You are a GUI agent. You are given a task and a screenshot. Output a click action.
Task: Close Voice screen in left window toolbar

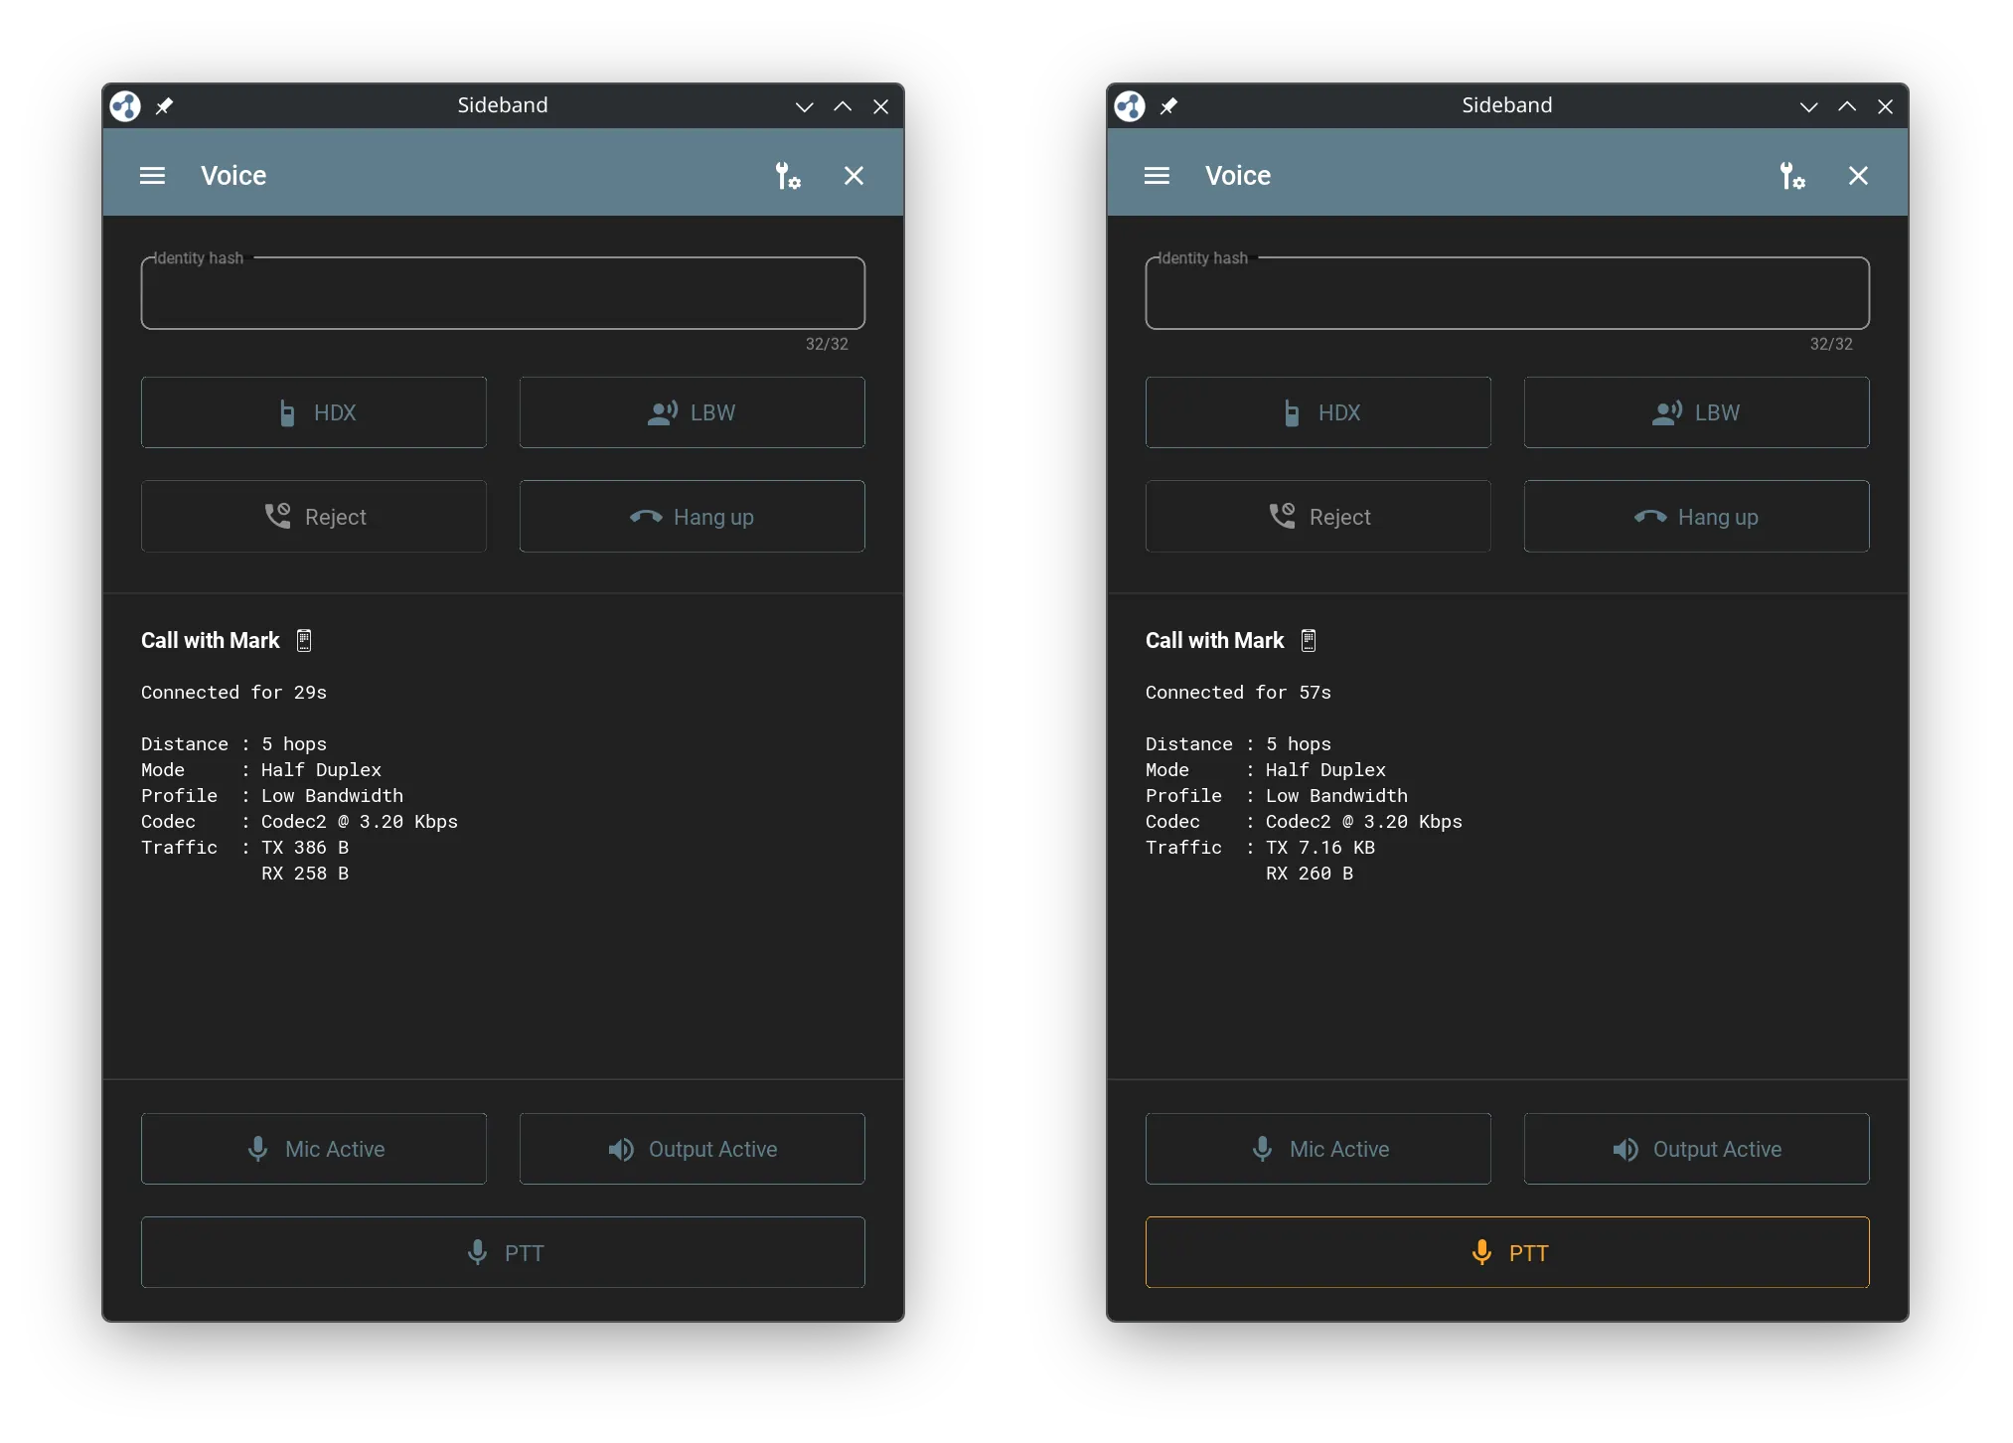pyautogui.click(x=853, y=176)
